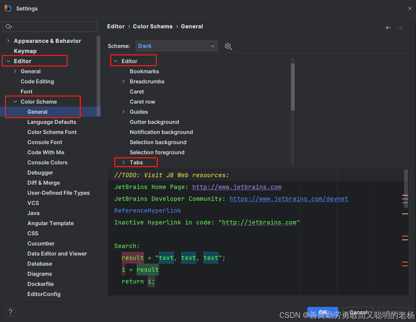Select Selection background option
416x322 pixels.
pyautogui.click(x=158, y=142)
